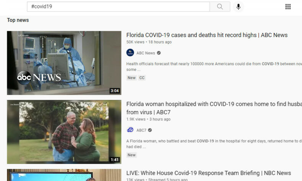This screenshot has height=181, width=302.
Task: Open the NBC News briefing thumbnail
Action: click(64, 175)
